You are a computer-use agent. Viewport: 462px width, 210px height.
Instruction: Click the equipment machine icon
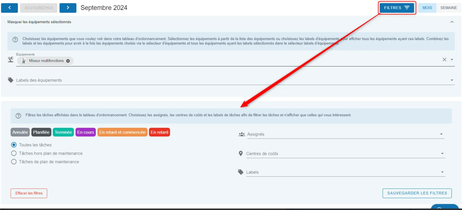10,59
